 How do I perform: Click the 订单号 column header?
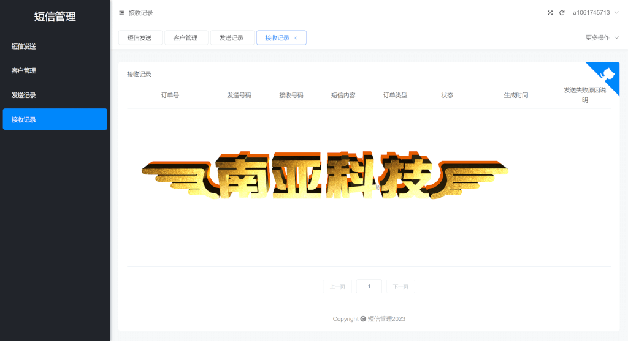tap(170, 95)
